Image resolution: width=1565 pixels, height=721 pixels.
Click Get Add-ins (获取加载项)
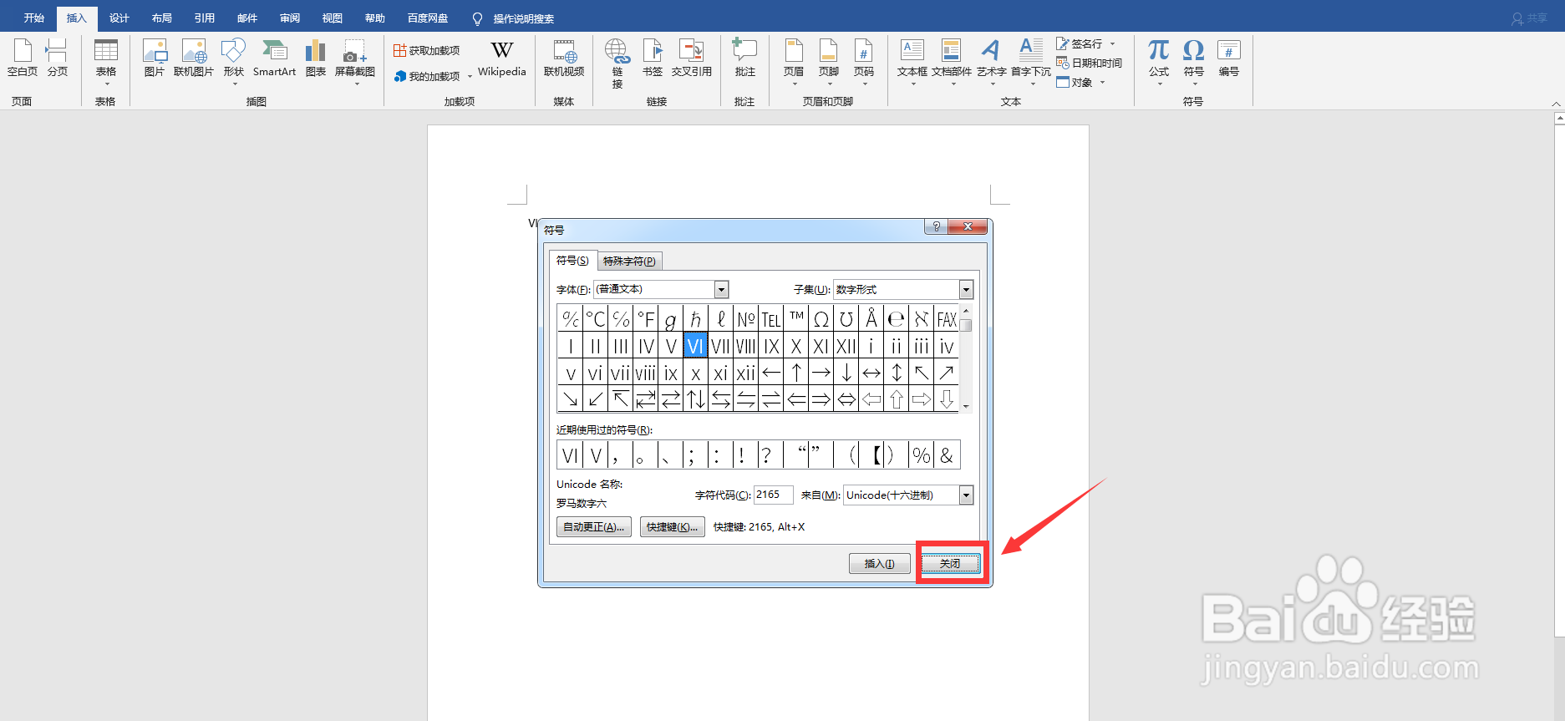(x=427, y=51)
